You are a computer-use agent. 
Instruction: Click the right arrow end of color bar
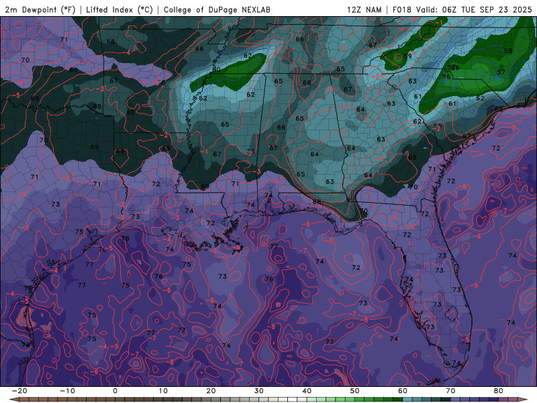click(x=523, y=400)
